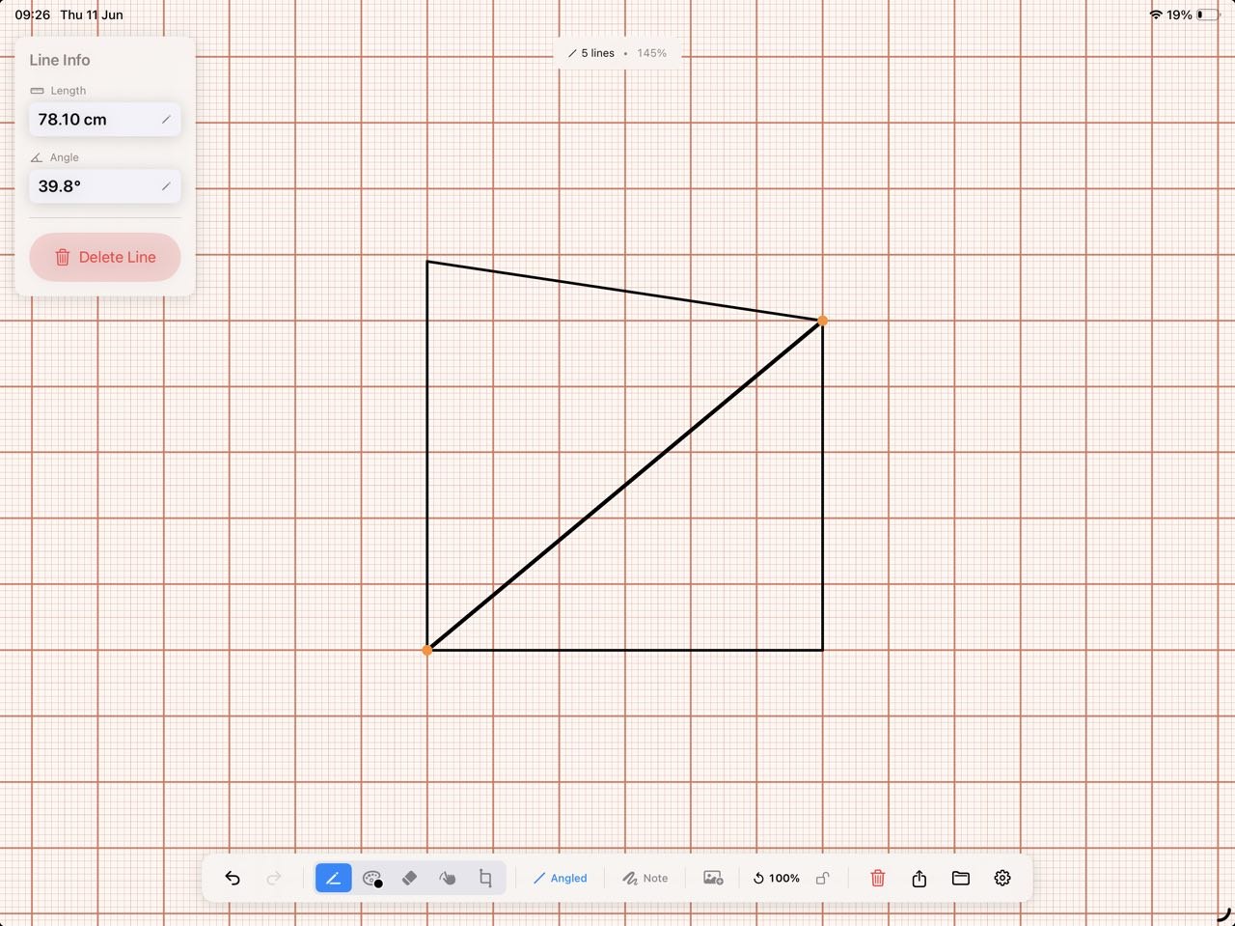Click the 09:26 clock
The image size is (1235, 926).
(x=32, y=14)
